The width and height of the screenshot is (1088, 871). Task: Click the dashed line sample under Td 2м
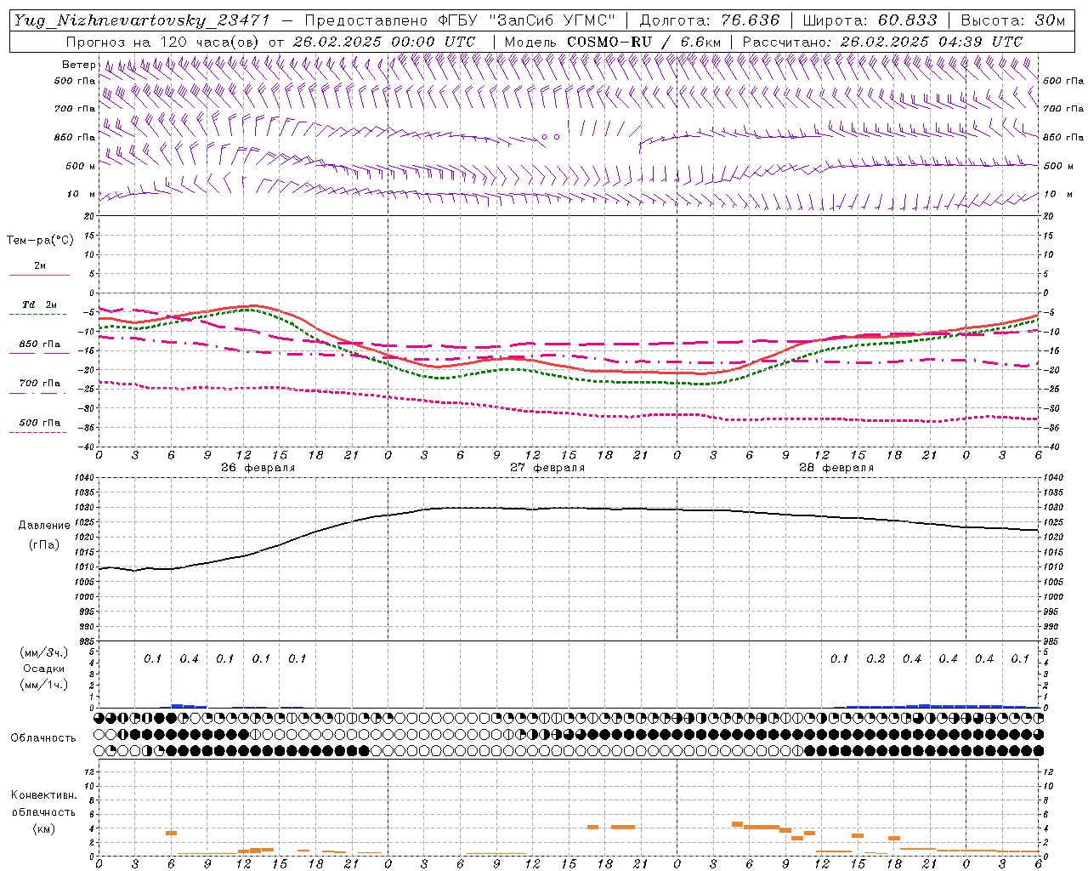tap(38, 314)
